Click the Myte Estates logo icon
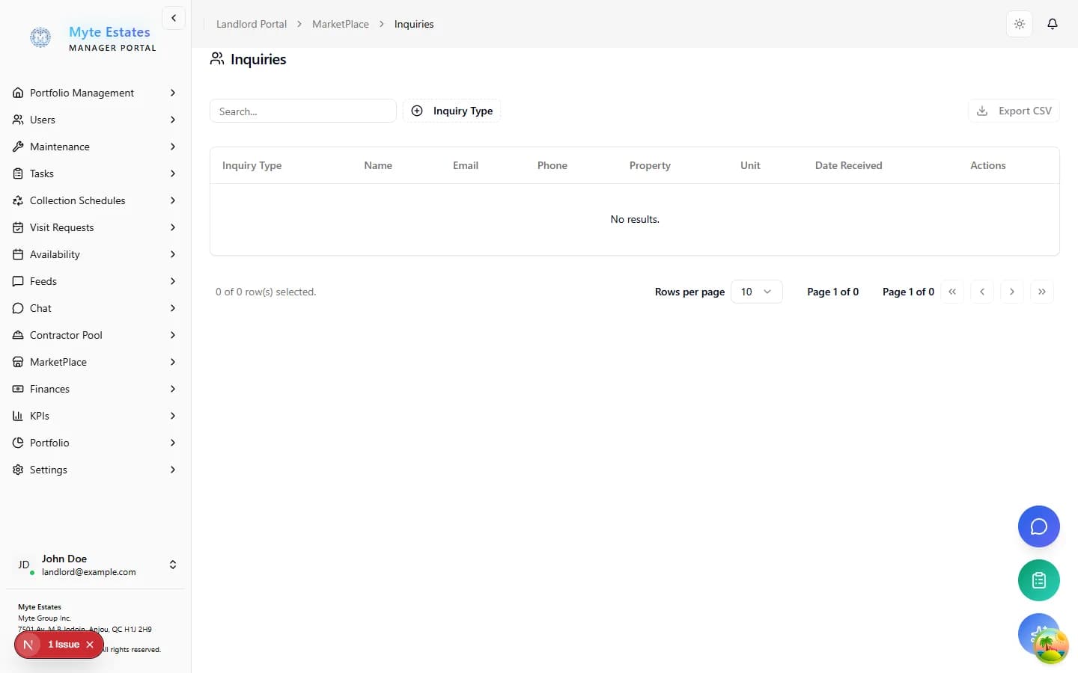Screen dimensions: 1078x673 point(40,37)
